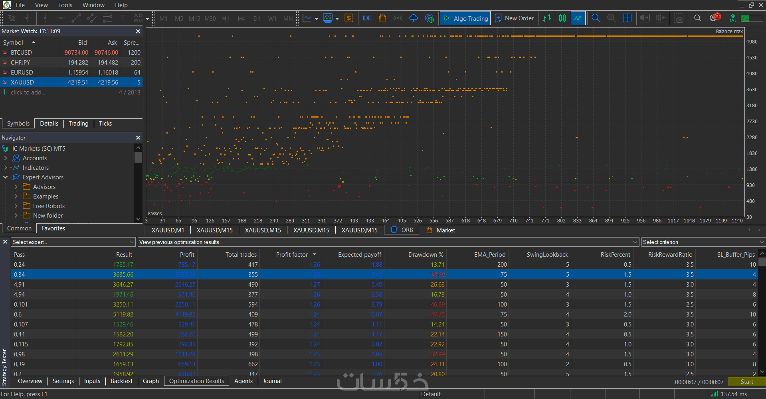
Task: Open the Tools menu
Action: coord(65,5)
